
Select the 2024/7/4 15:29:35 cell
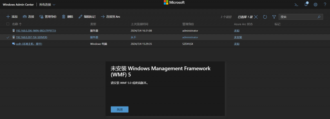141,44
